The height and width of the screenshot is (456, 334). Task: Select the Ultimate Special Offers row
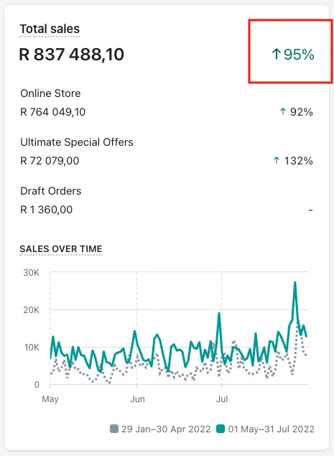[x=167, y=152]
